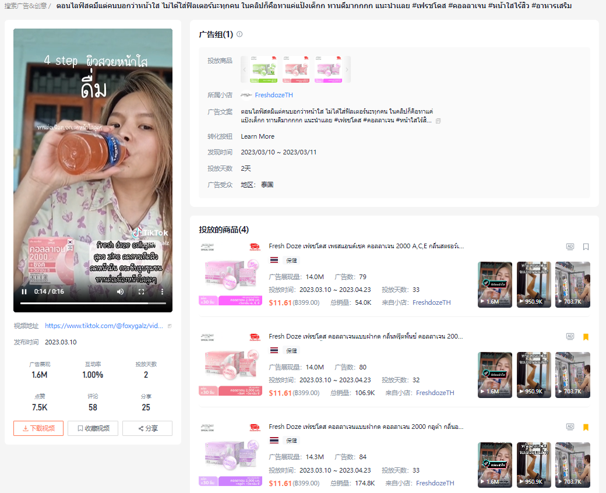This screenshot has width=606, height=493.
Task: Click the AD badge icon on the third product
Action: click(570, 427)
